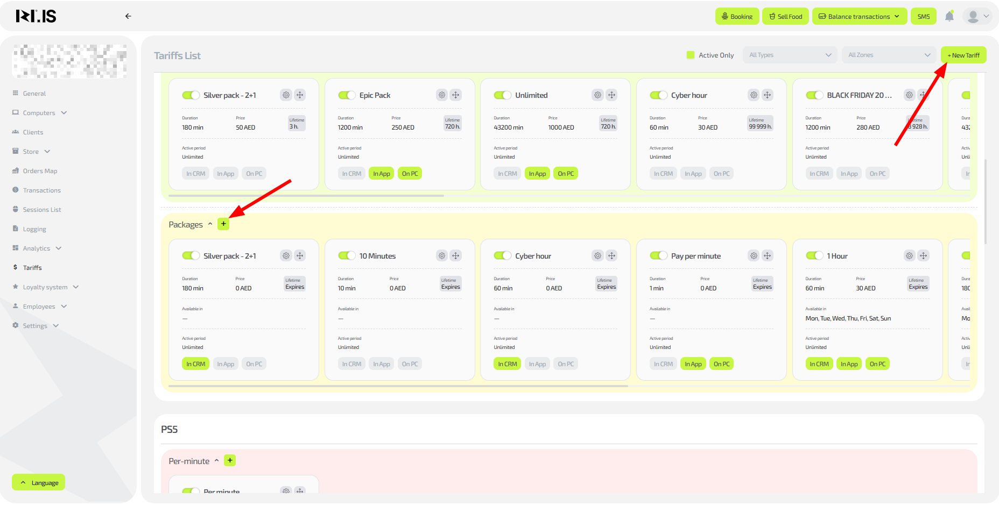This screenshot has height=506, width=999.
Task: Open the All Zones filter dropdown
Action: [x=889, y=55]
